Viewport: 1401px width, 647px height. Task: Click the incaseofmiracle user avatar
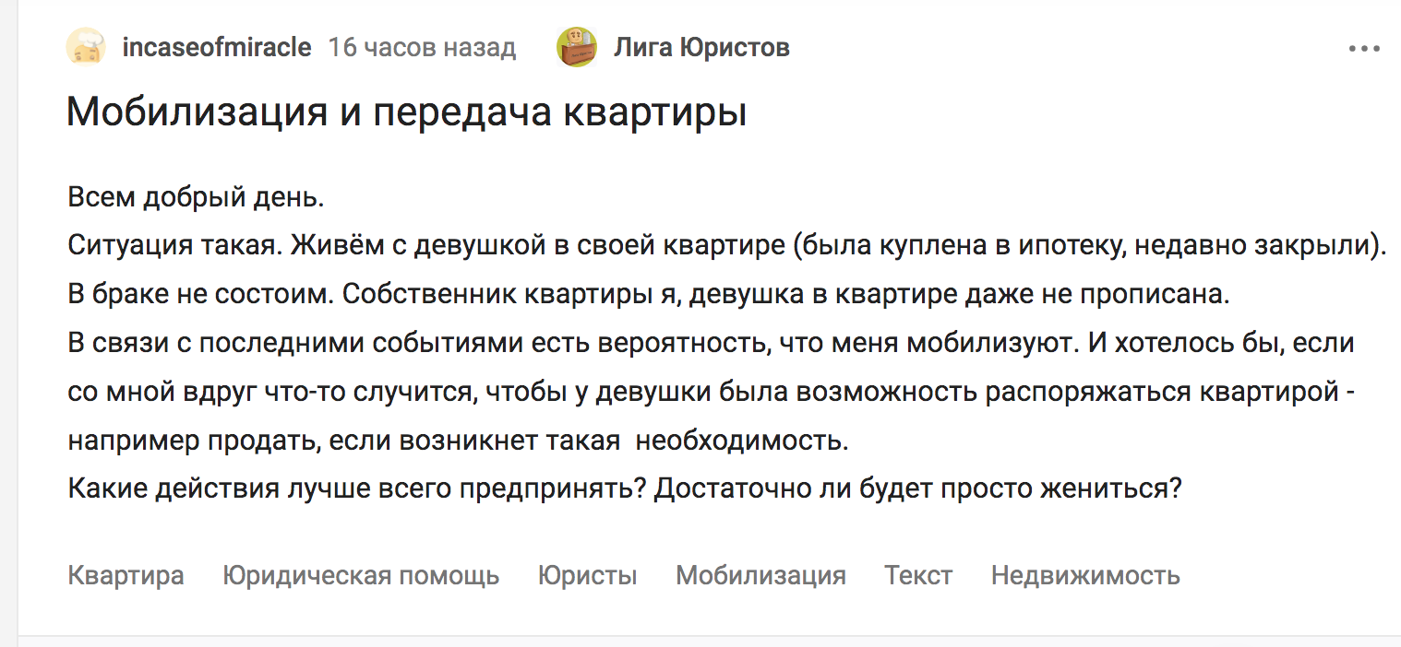pos(86,47)
